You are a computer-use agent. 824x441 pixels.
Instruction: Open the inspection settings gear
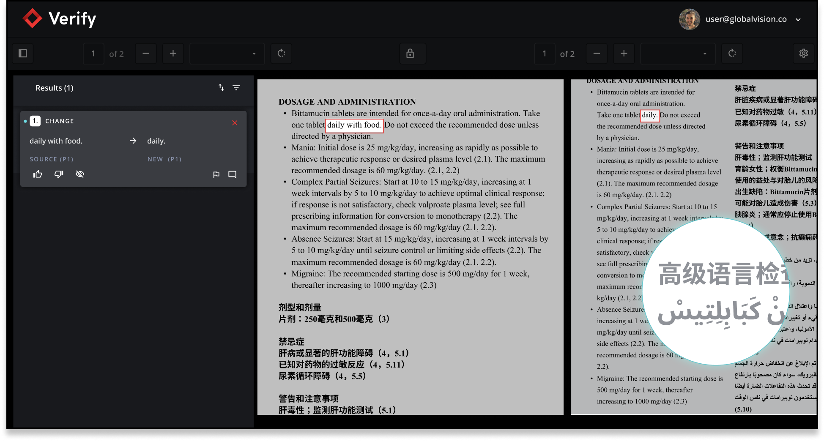tap(804, 53)
